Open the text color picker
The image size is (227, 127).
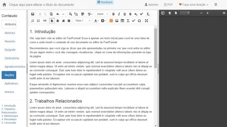[x=96, y=21]
